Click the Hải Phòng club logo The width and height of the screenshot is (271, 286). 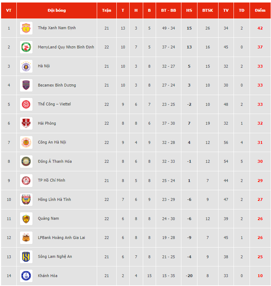tap(26, 123)
